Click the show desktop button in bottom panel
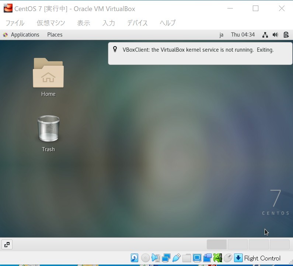 click(7, 244)
